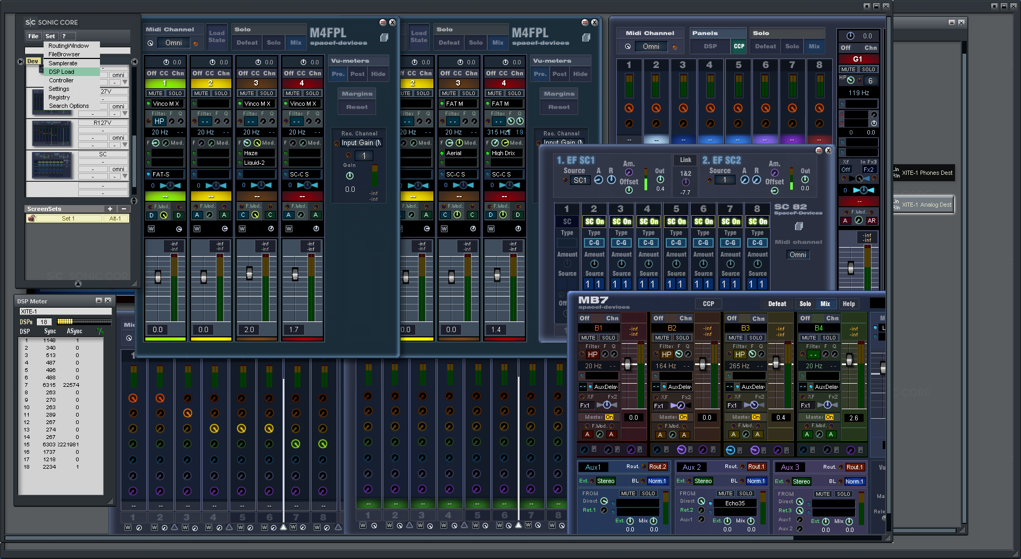Open C-G type selector of SC 82 channel 3

[621, 243]
